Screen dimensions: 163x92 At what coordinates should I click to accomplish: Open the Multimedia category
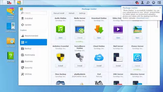[33, 55]
